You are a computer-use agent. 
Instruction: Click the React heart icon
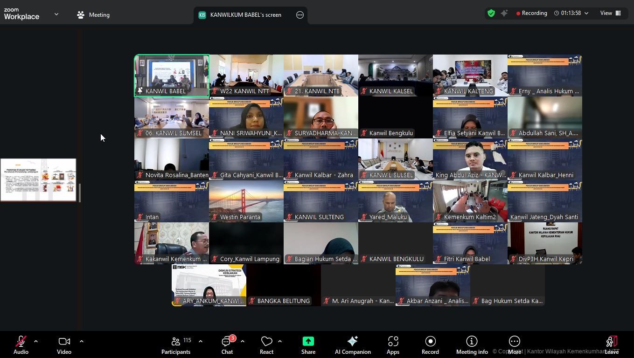266,345
